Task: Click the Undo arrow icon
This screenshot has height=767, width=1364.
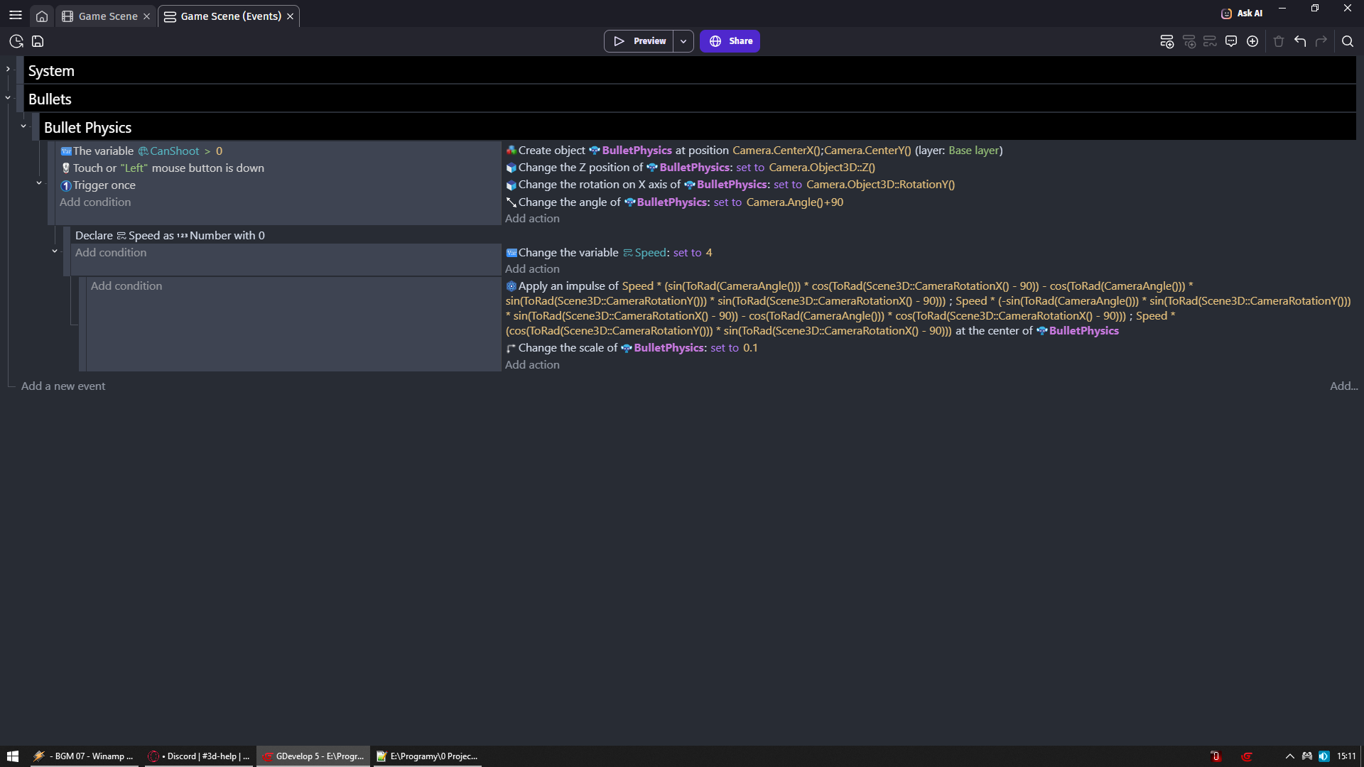Action: pos(1300,41)
